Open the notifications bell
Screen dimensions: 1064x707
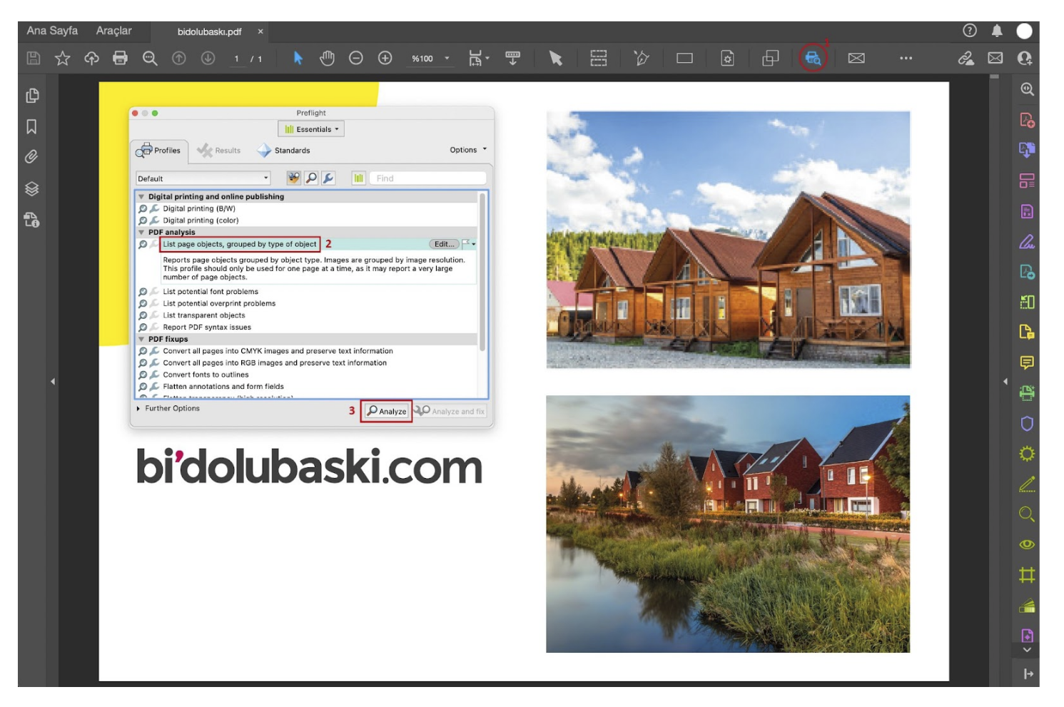[997, 31]
